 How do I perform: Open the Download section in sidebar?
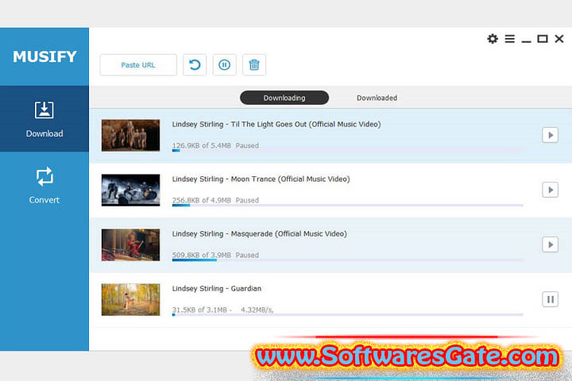[x=44, y=119]
